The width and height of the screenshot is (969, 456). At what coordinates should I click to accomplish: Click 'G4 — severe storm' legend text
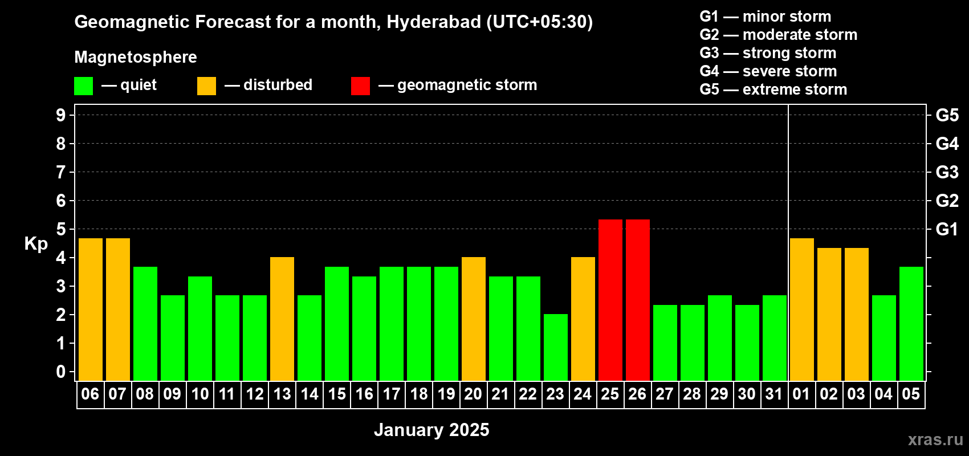pos(768,71)
